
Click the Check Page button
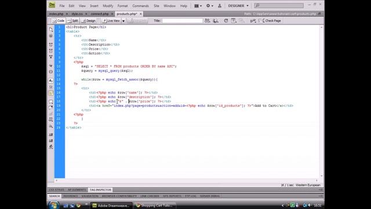coord(270,21)
